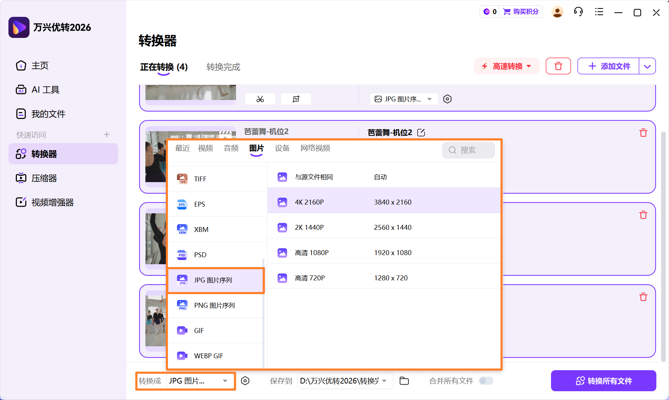This screenshot has width=669, height=400.
Task: Click the 转换所有文件 button
Action: pos(603,381)
